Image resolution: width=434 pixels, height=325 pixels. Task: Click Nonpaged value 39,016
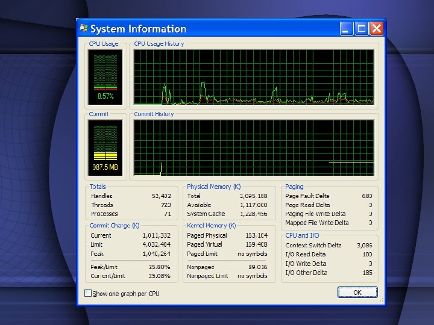(258, 267)
